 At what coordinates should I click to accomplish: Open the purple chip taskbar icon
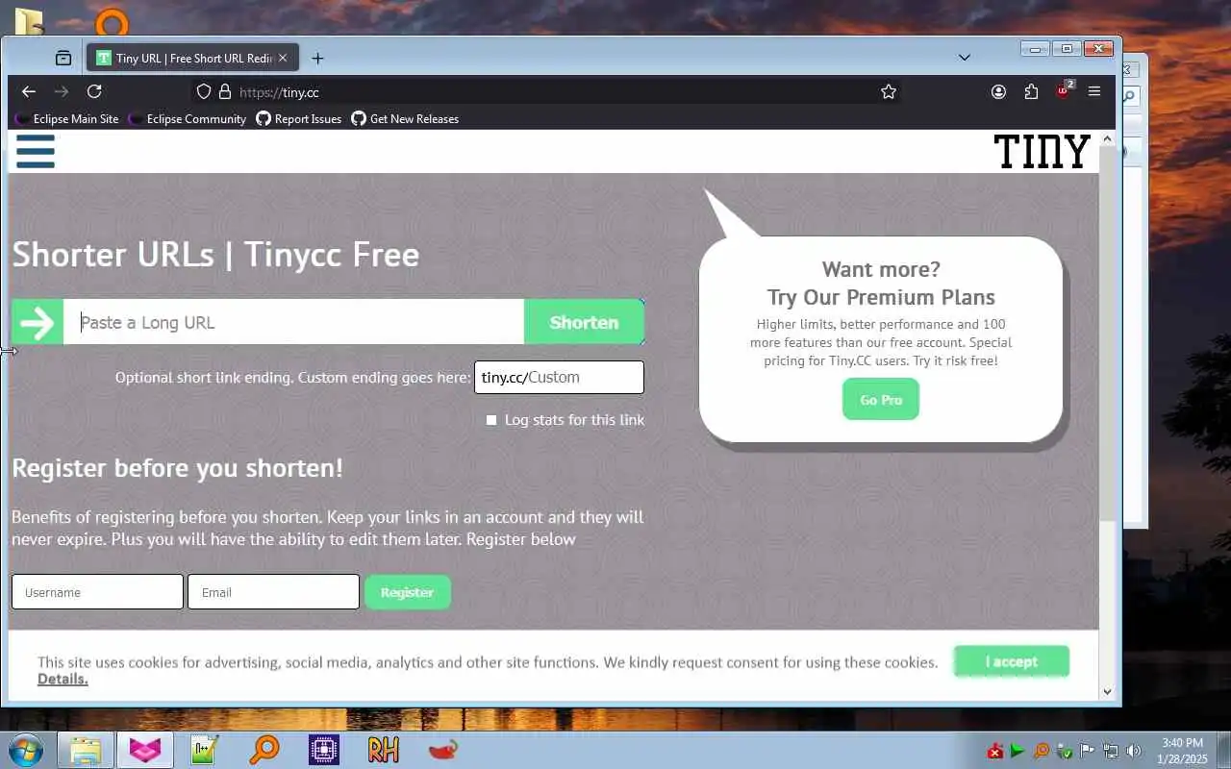323,750
